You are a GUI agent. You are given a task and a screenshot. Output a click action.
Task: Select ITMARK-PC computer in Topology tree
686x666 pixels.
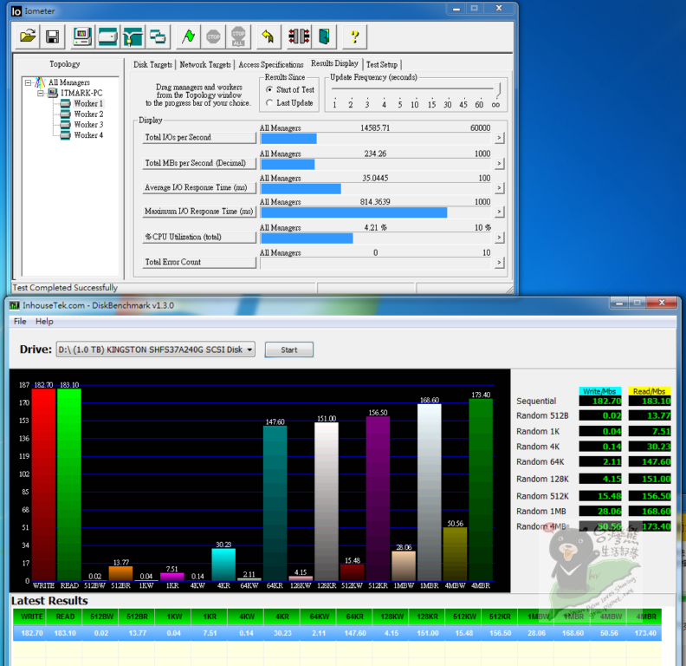pos(81,93)
